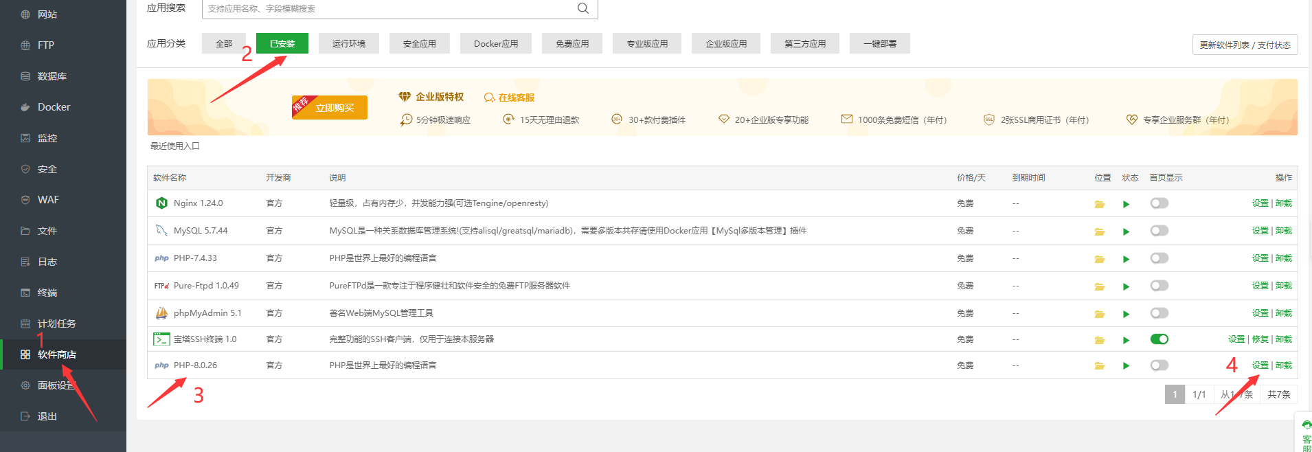This screenshot has height=452, width=1312.
Task: Open the MySQL 5.7.44 folder location icon
Action: point(1099,231)
